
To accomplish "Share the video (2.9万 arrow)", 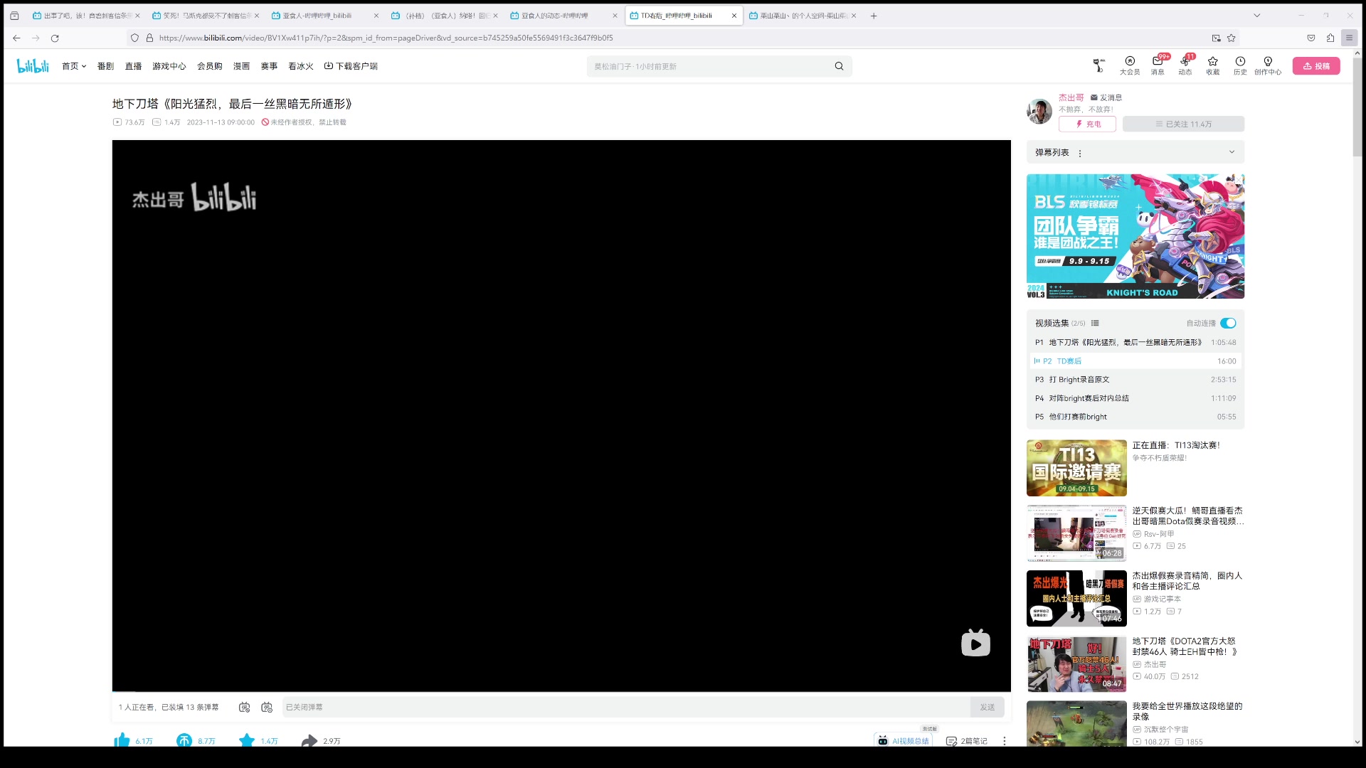I will coord(321,740).
